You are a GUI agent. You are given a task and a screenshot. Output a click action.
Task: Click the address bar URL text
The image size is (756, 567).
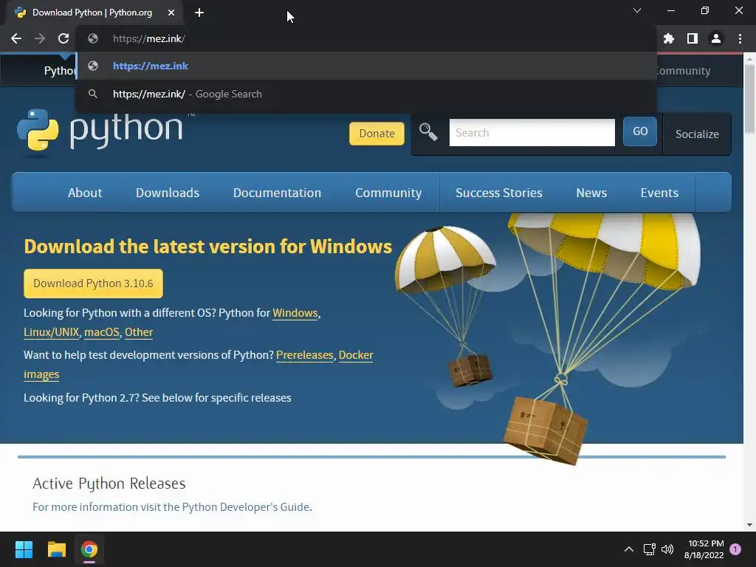149,38
